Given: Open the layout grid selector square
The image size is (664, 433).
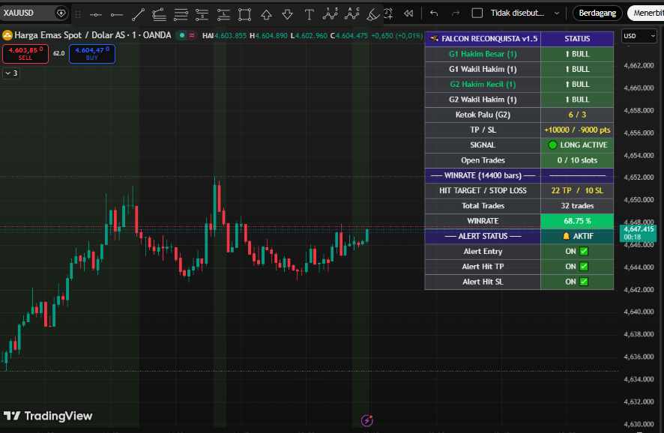Looking at the screenshot, I should point(477,13).
